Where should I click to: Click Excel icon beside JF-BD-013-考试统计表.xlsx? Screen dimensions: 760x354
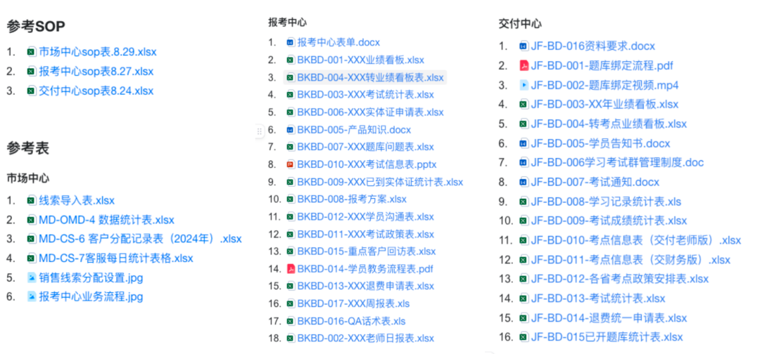coord(524,299)
